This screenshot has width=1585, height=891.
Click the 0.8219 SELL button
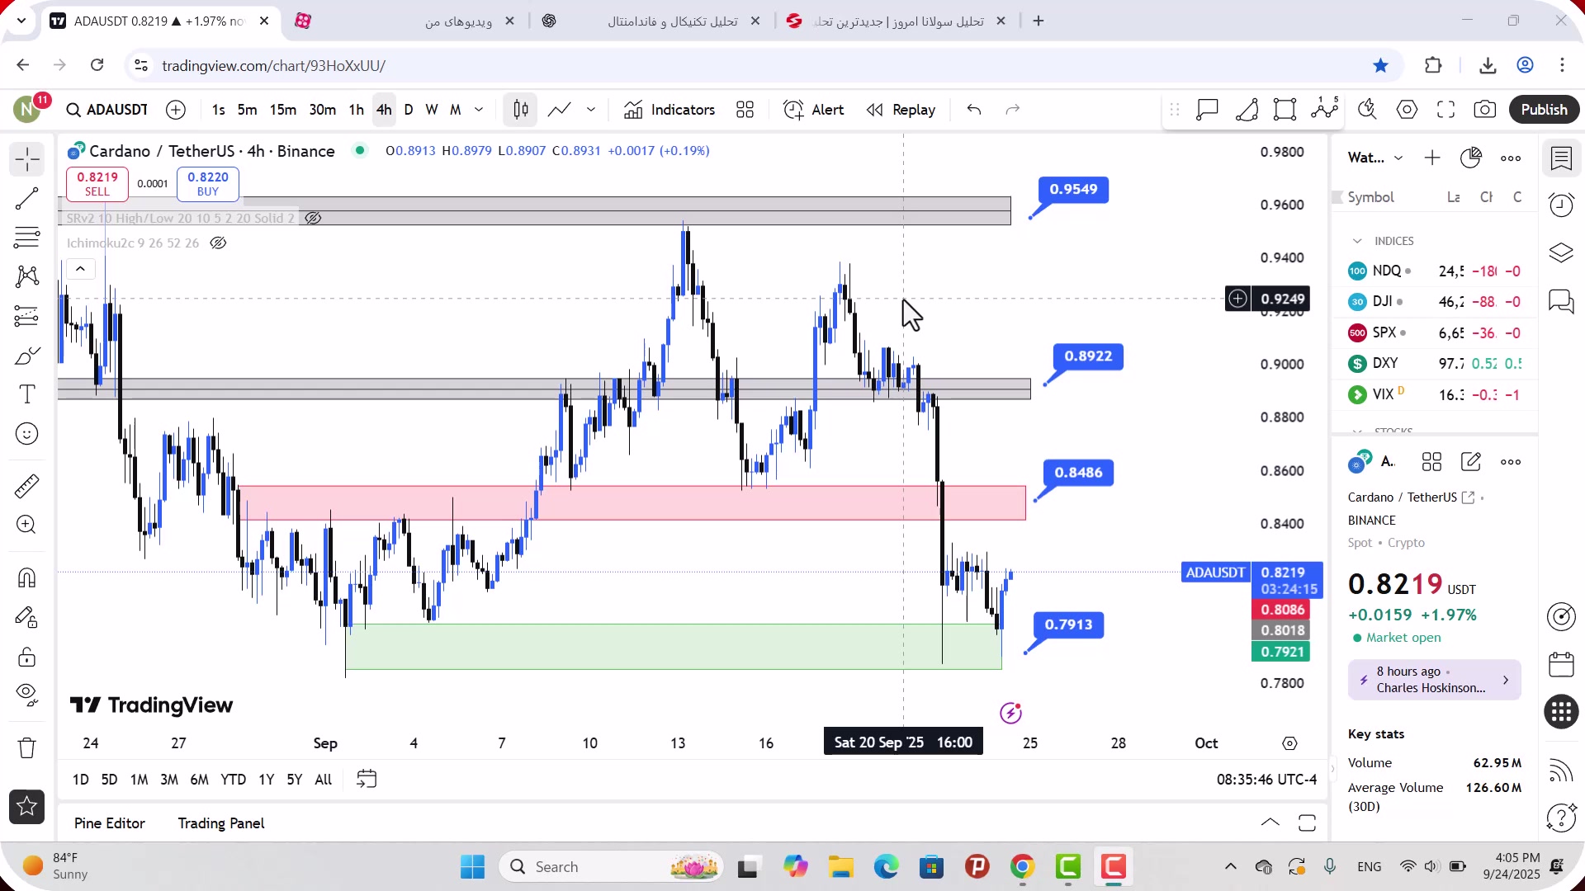click(97, 184)
